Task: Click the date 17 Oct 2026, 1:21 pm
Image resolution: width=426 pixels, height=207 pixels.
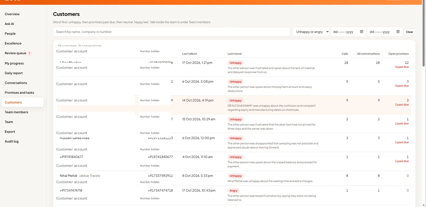Action: (197, 63)
